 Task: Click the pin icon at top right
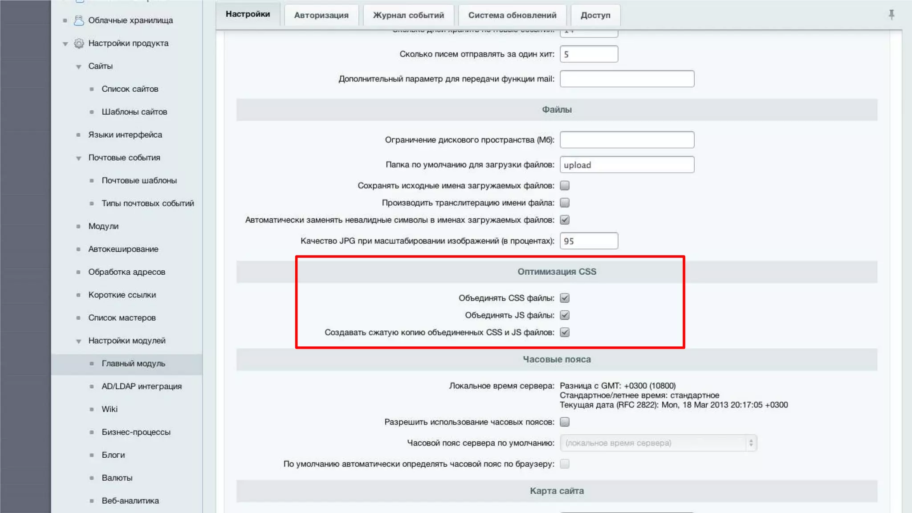coord(891,14)
